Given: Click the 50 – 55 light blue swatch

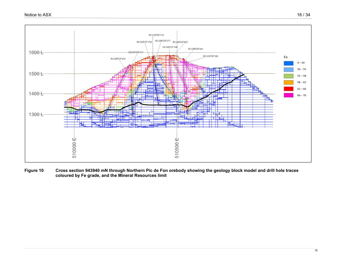Looking at the screenshot, I should 288,70.
